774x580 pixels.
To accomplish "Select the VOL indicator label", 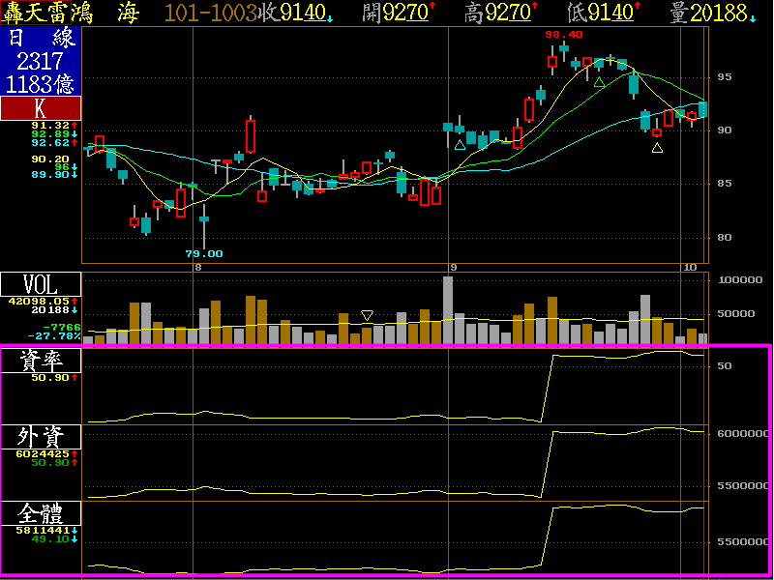I will pyautogui.click(x=41, y=284).
